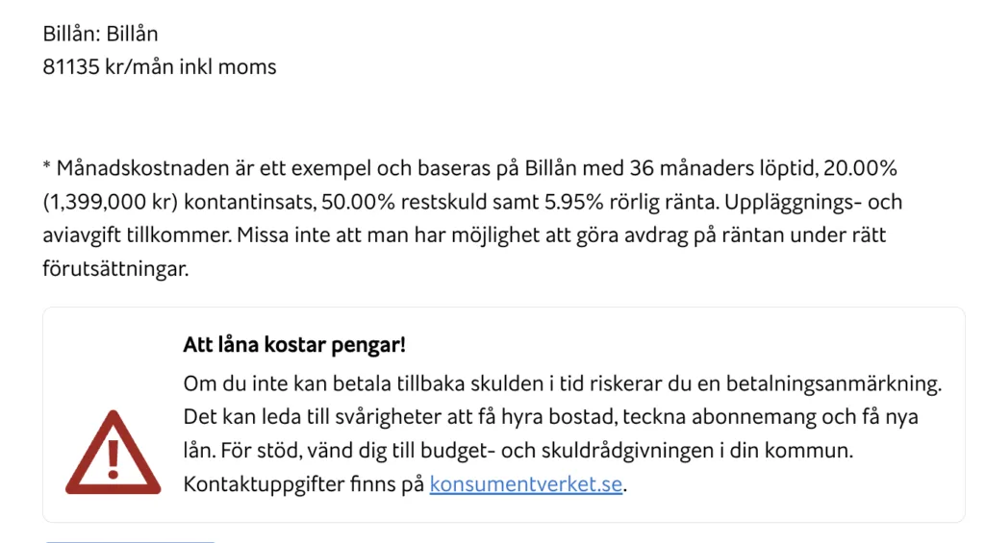
Task: Click the "81135 kr/mån inkl moms" price
Action: (160, 66)
